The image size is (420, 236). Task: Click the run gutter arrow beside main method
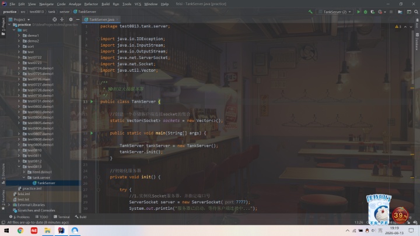[92, 133]
